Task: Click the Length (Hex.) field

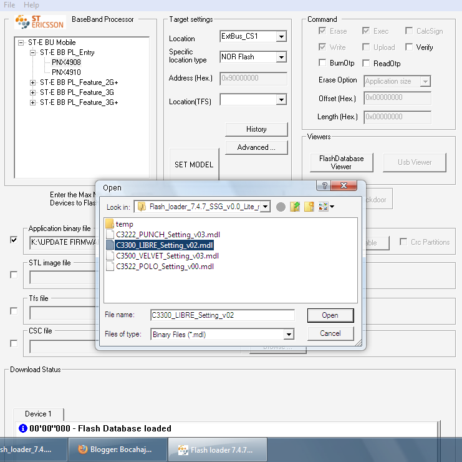Action: 397,117
